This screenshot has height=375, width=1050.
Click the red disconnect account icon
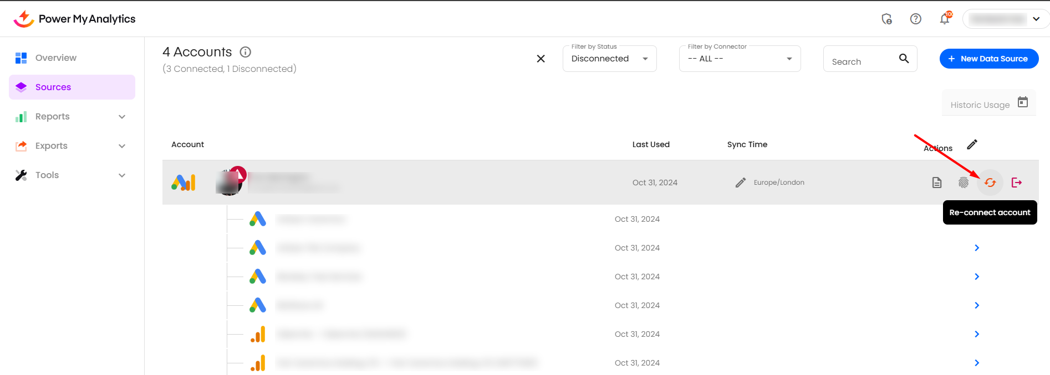(x=1016, y=183)
